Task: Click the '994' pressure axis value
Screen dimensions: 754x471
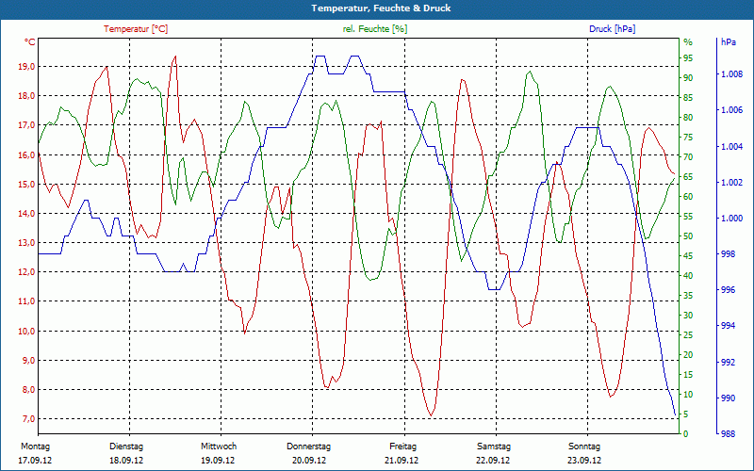Action: coord(729,326)
